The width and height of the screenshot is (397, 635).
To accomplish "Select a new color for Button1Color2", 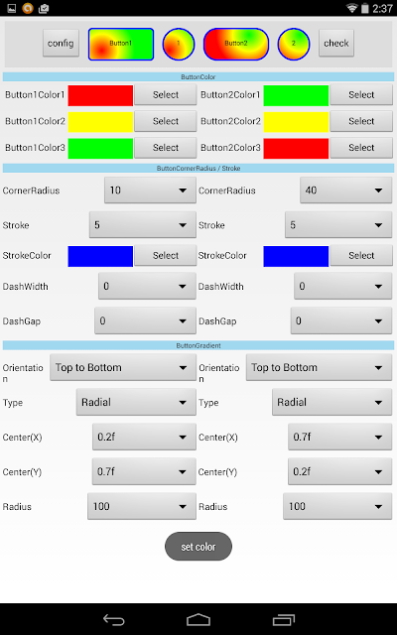I will pyautogui.click(x=166, y=121).
